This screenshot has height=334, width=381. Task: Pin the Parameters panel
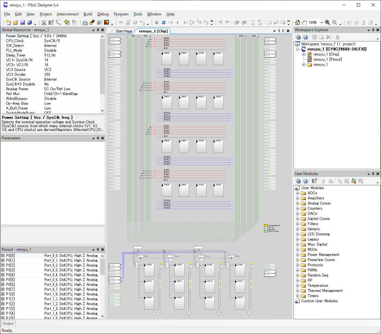pyautogui.click(x=98, y=138)
